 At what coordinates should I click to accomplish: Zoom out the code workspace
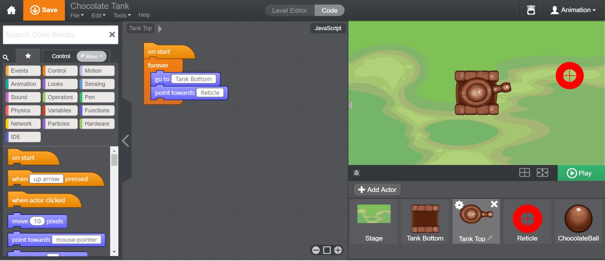pyautogui.click(x=316, y=250)
